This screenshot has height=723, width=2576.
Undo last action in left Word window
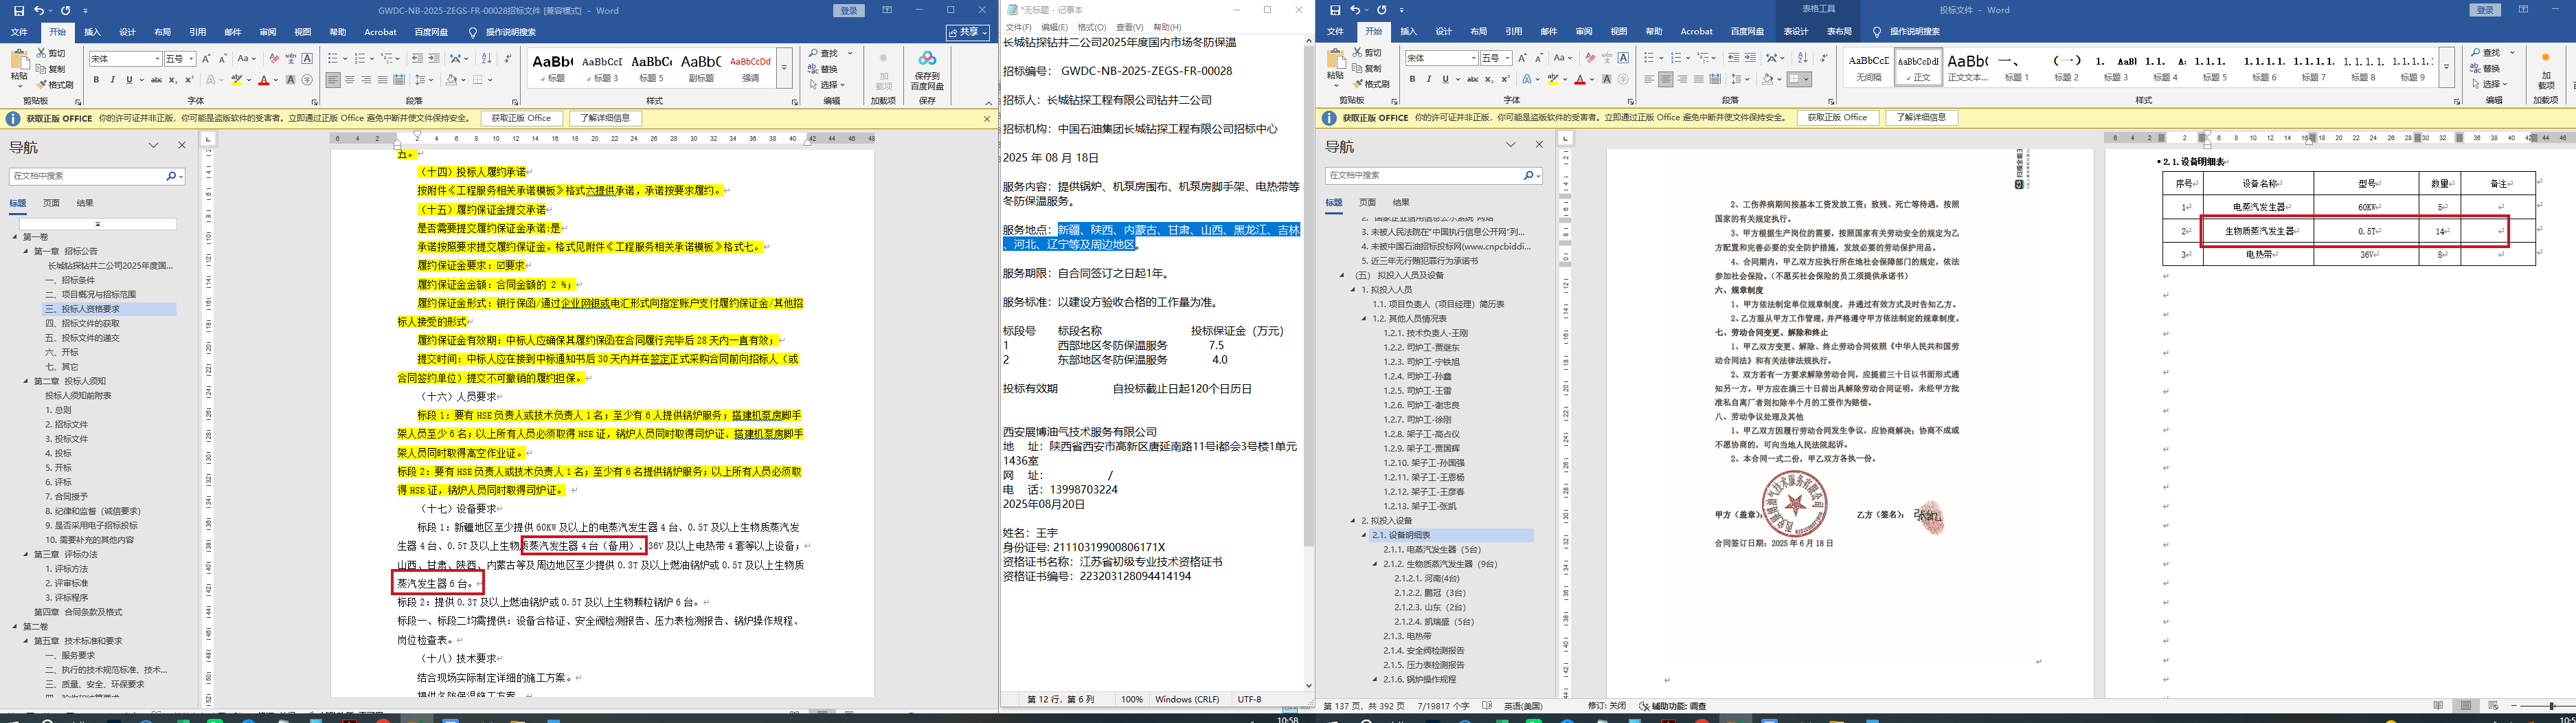click(x=40, y=10)
